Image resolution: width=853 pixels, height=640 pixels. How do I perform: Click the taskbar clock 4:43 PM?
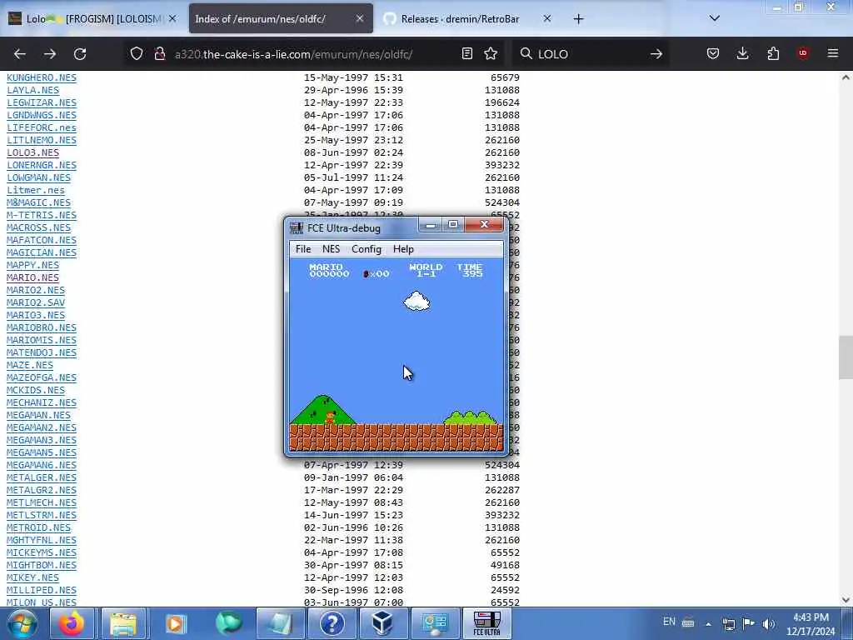click(x=811, y=617)
